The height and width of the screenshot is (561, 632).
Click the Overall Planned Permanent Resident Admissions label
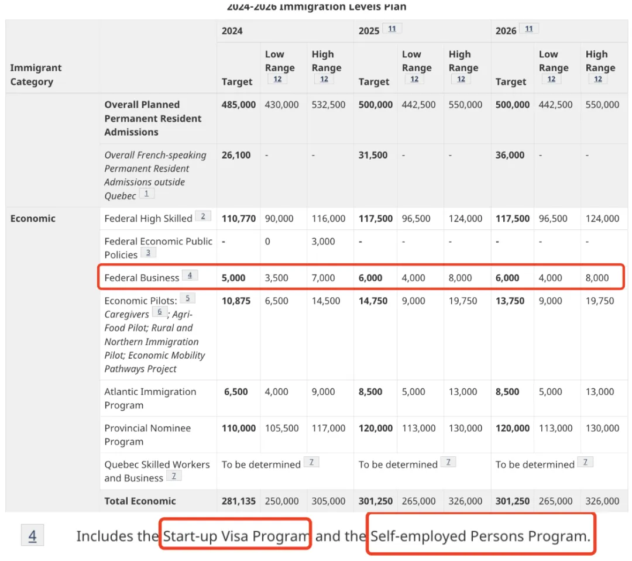153,119
